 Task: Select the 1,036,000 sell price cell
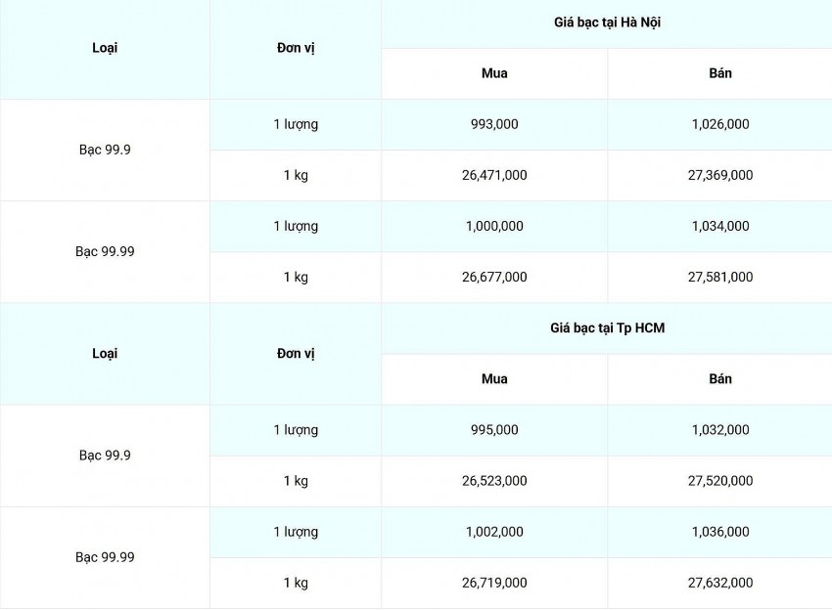[x=719, y=532]
